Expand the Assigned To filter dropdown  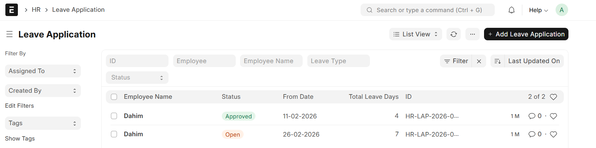[43, 71]
